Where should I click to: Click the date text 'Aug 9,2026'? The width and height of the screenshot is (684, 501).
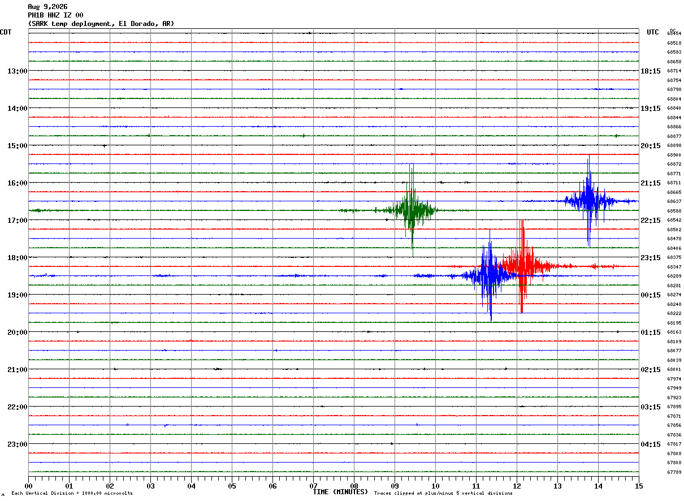47,7
